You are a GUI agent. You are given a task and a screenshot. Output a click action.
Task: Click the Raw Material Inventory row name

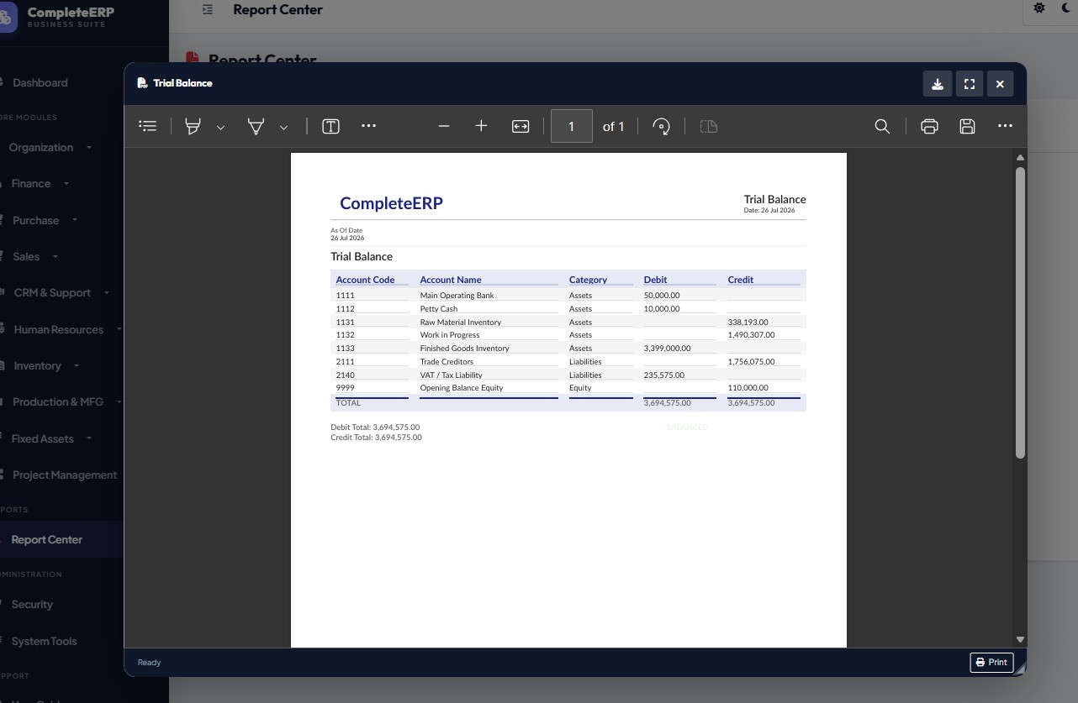460,323
